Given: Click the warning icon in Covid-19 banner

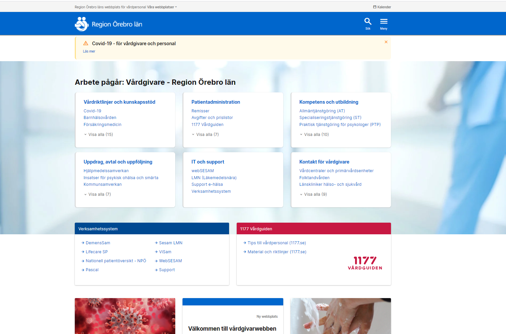Looking at the screenshot, I should click(86, 43).
